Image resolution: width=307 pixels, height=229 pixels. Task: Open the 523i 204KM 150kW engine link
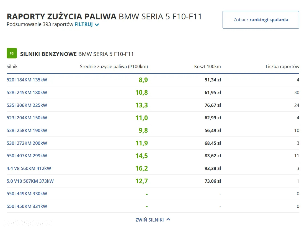coord(27,118)
